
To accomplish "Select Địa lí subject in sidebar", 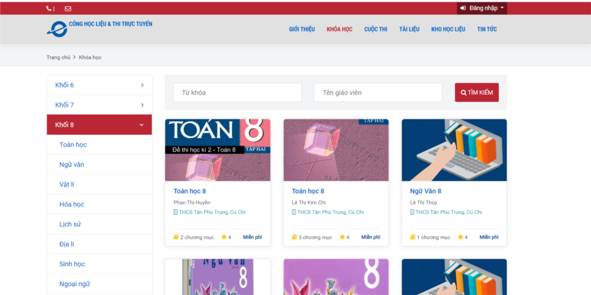I will tap(67, 245).
